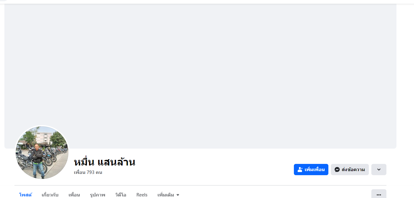The width and height of the screenshot is (414, 198).
Task: Click the profile name หมื่น แสนล้าน
Action: 104,162
